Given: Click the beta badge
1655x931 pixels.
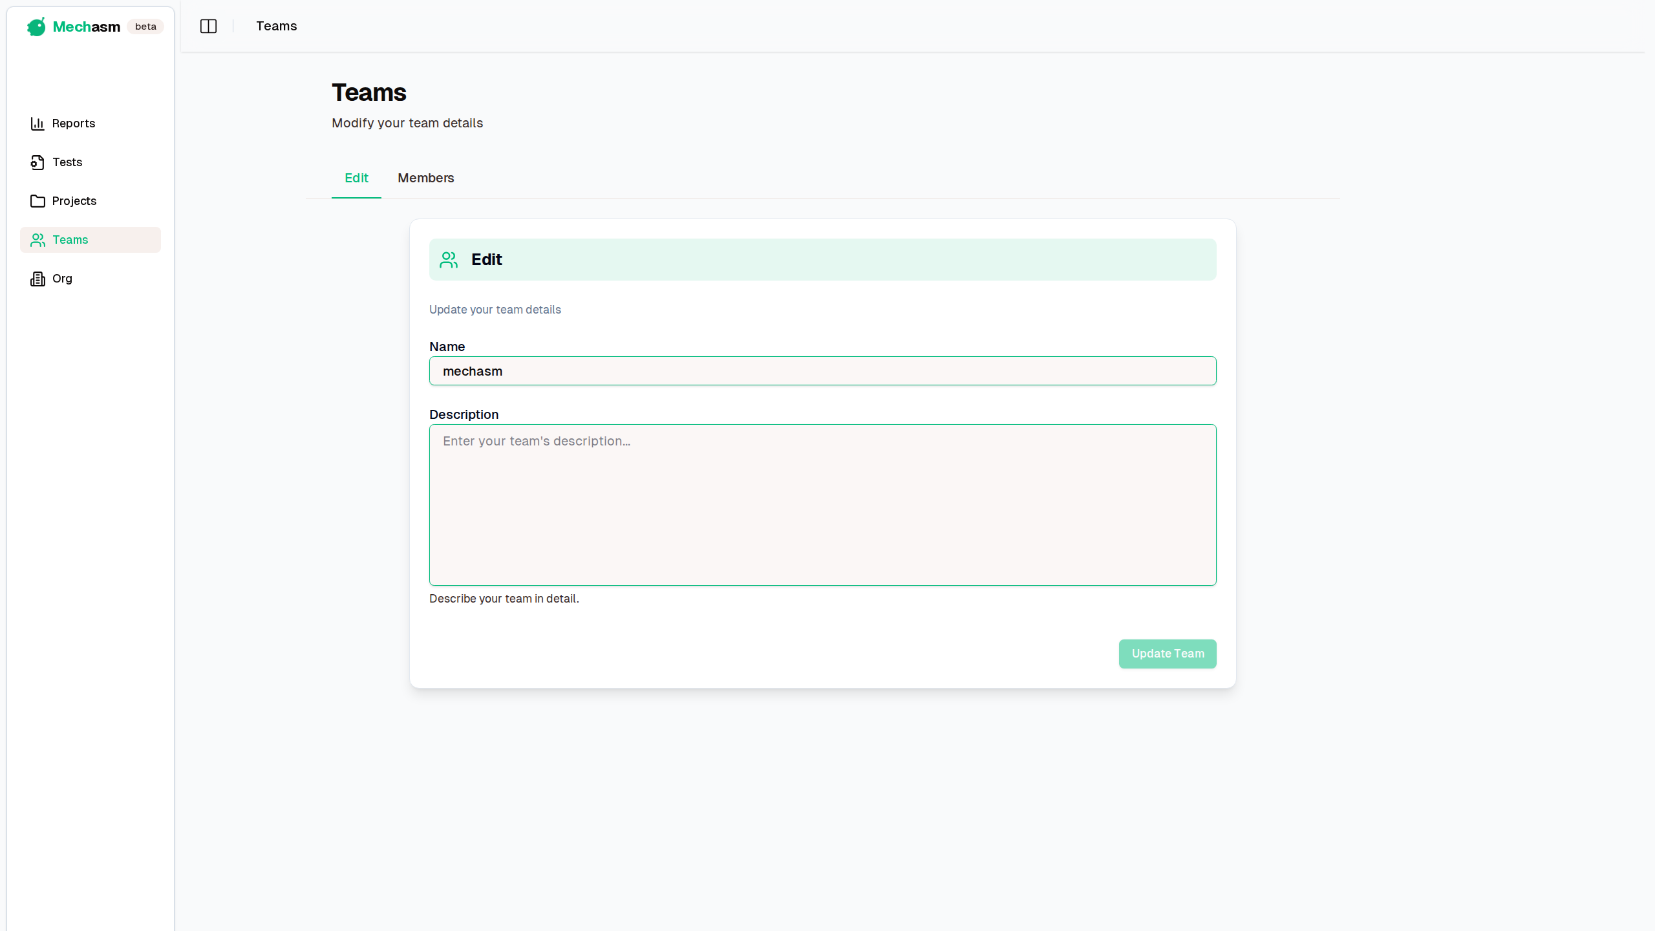Looking at the screenshot, I should click(145, 27).
